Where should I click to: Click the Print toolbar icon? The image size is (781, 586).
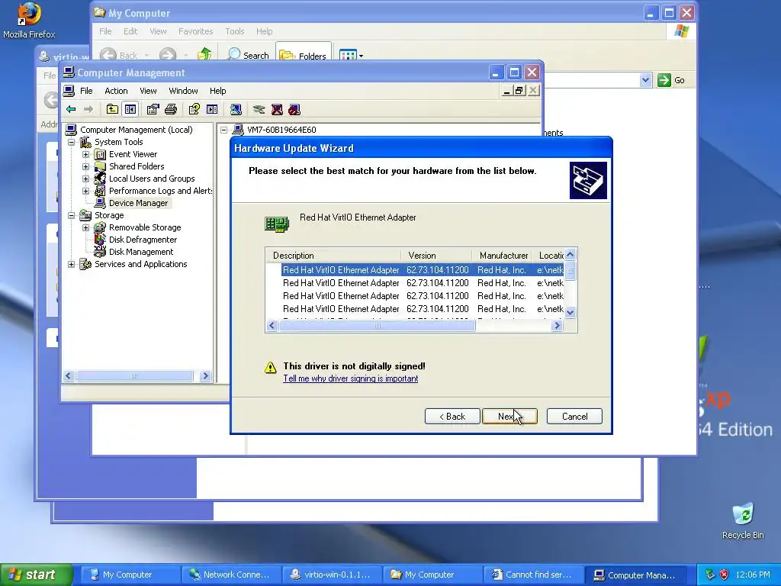click(171, 109)
